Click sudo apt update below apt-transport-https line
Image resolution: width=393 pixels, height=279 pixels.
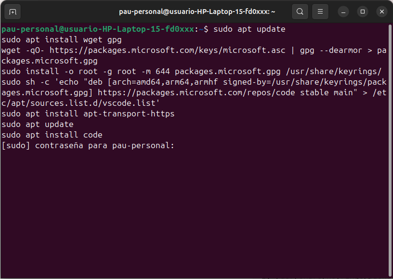(38, 125)
